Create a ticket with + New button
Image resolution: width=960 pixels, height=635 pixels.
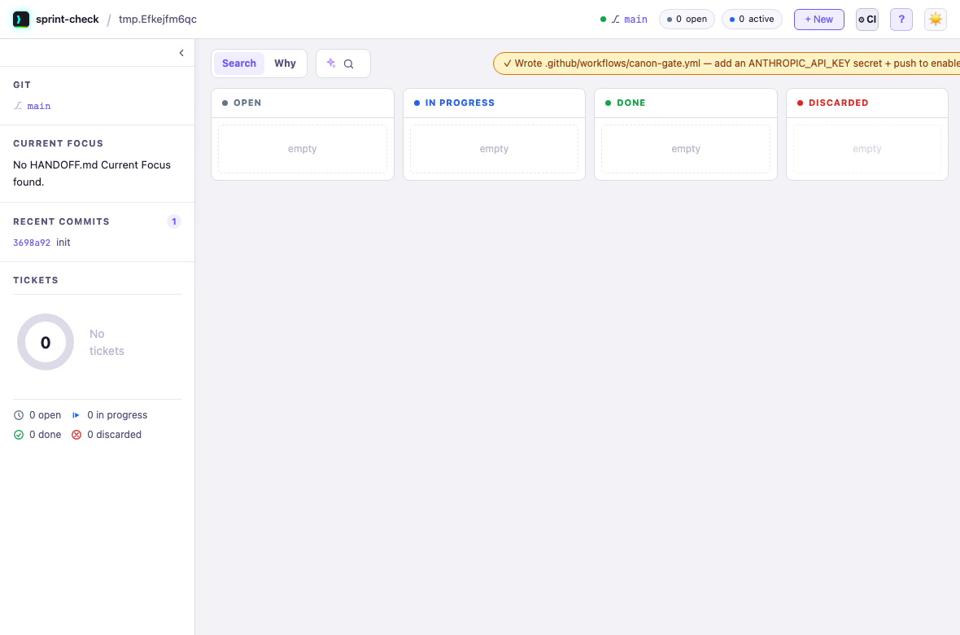click(x=818, y=19)
